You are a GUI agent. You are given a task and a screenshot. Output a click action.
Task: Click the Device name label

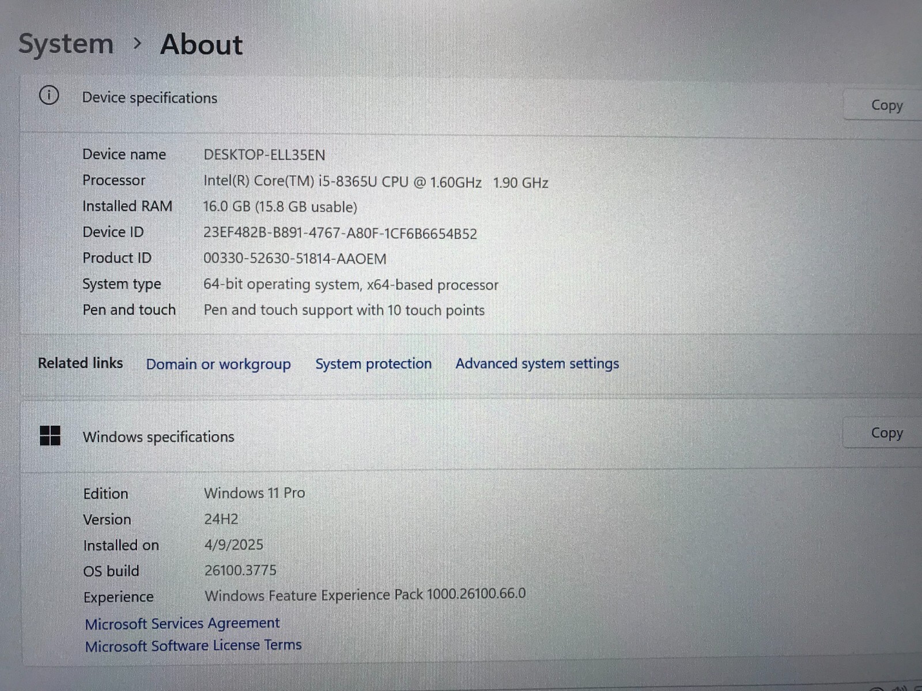point(124,154)
